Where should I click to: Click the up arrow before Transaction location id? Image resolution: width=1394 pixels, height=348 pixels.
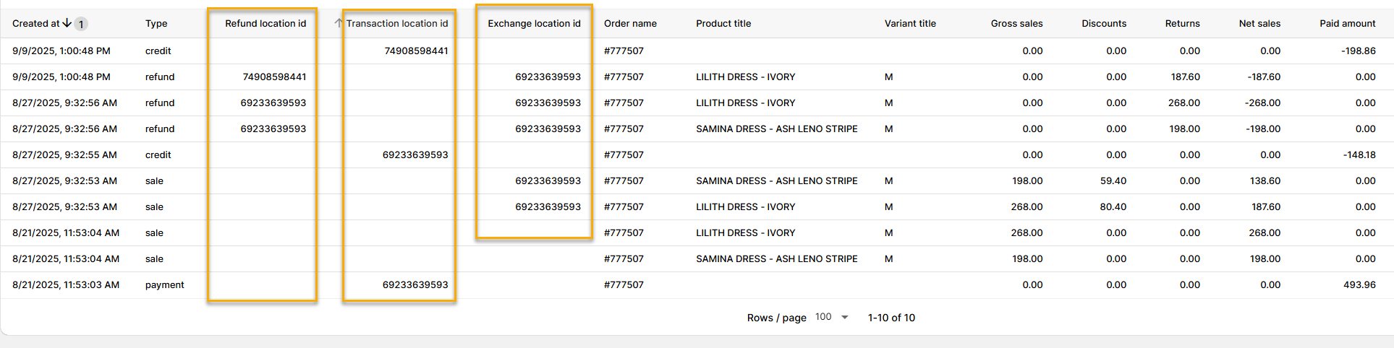[x=338, y=23]
